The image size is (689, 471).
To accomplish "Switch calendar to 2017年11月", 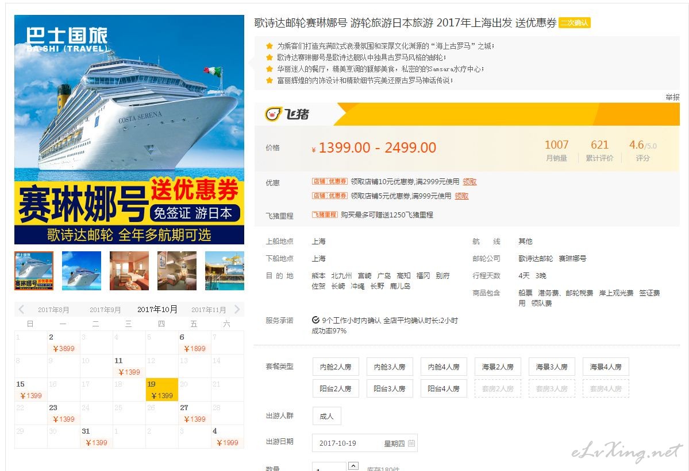I will [x=209, y=310].
